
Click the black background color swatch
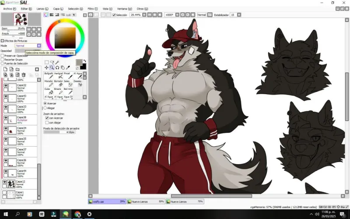[x=83, y=67]
